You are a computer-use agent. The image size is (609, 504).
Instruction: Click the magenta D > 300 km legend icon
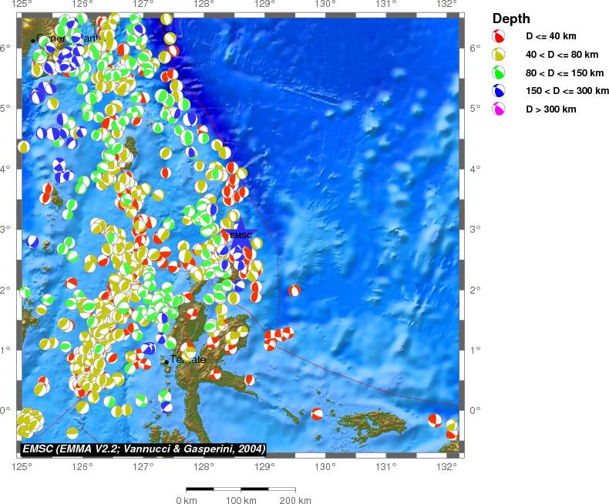(500, 109)
